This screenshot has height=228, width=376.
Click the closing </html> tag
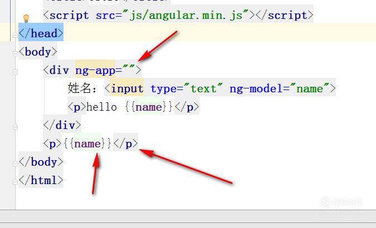tap(41, 180)
